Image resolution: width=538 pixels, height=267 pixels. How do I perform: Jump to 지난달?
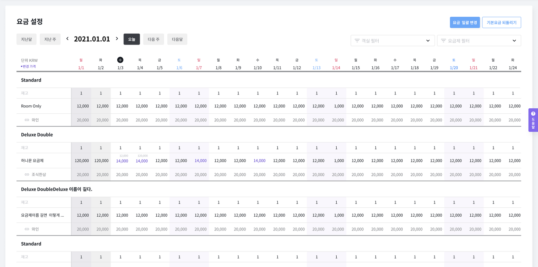(x=26, y=39)
